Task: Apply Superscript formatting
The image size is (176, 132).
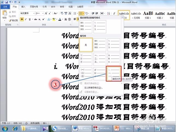Action: coord(43,19)
